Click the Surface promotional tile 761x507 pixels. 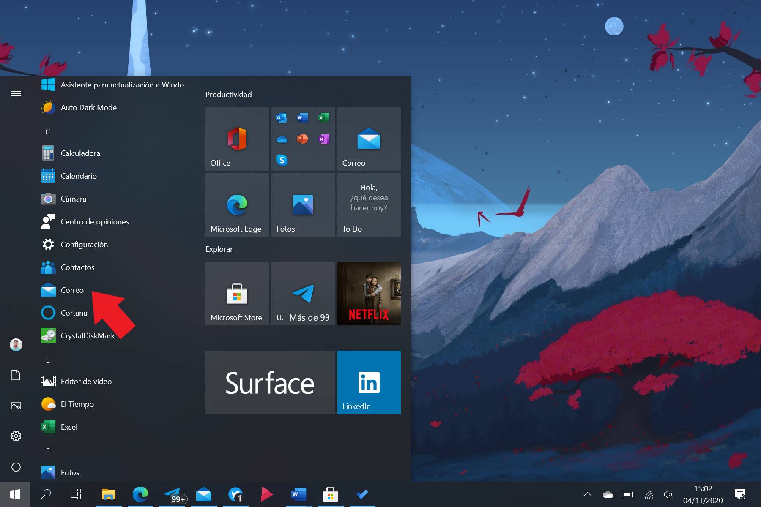click(270, 382)
